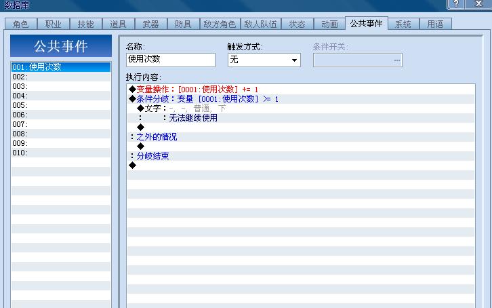Open the 触发方式 dropdown
Screen dimensions: 492x308
(264, 60)
